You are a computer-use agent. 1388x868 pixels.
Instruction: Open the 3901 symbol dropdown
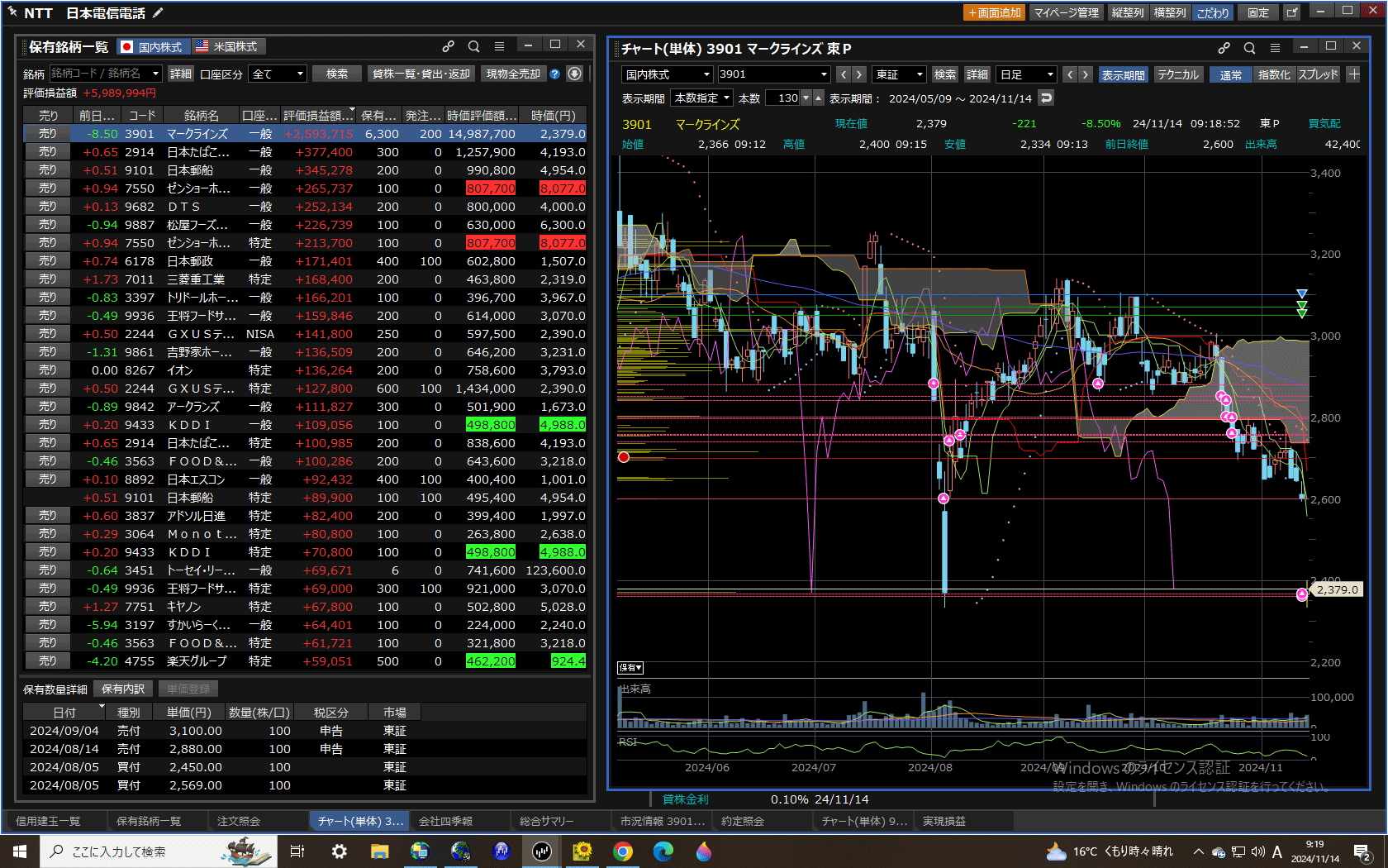coord(825,74)
